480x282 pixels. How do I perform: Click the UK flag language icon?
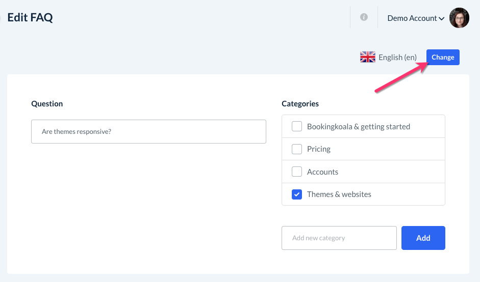[x=367, y=57]
